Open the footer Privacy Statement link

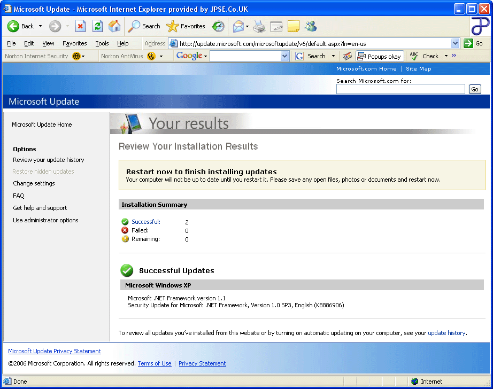point(202,363)
